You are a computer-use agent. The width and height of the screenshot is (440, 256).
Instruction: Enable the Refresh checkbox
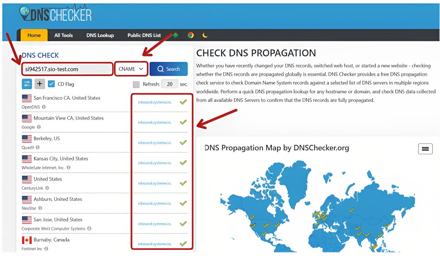coord(136,84)
